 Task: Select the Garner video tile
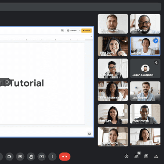(x=113, y=24)
